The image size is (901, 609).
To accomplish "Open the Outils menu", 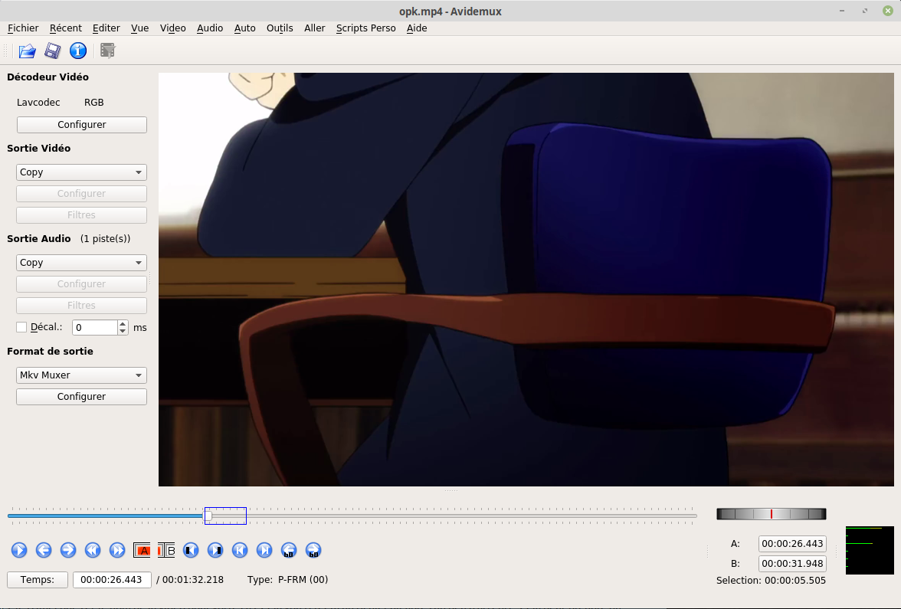I will point(280,28).
